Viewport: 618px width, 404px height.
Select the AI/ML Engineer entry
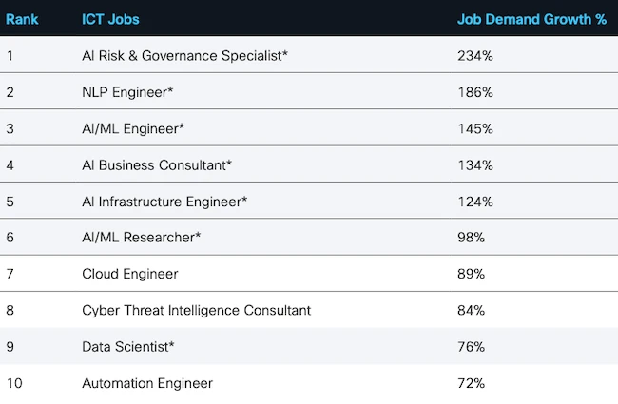pos(133,128)
